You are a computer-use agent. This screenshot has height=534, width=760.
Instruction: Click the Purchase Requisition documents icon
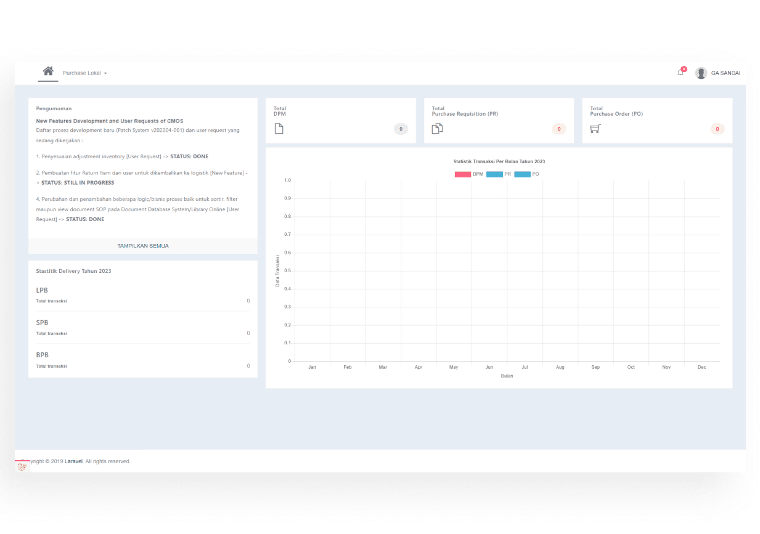click(x=437, y=127)
